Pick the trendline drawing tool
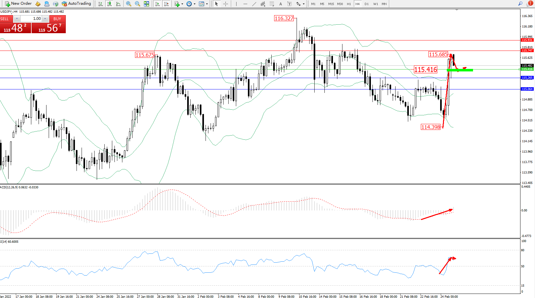 (x=254, y=4)
